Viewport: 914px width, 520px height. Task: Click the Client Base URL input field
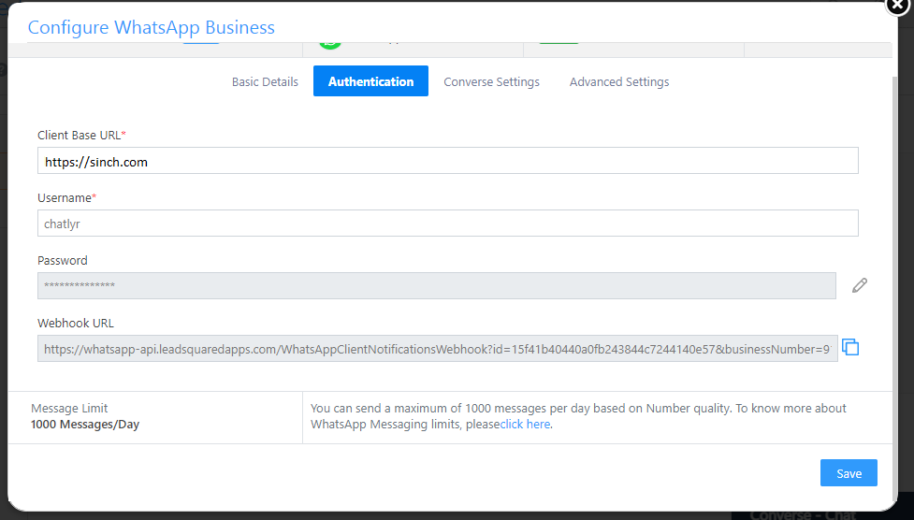pyautogui.click(x=447, y=161)
